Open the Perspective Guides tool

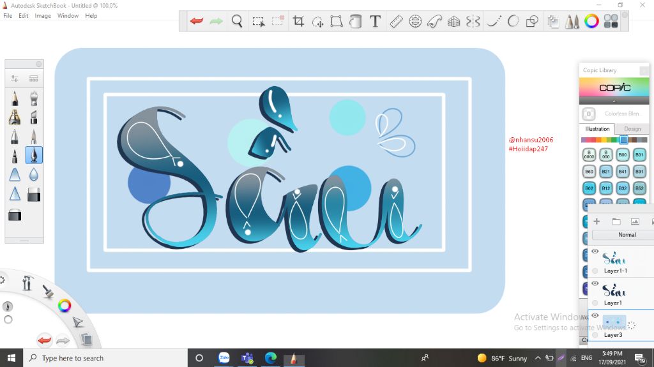click(454, 21)
